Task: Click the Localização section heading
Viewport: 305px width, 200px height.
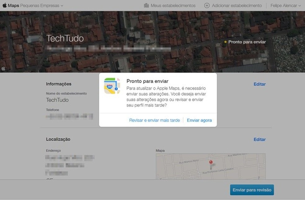Action: pos(58,139)
